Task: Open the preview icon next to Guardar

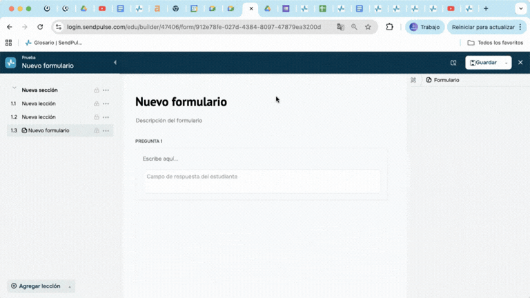Action: pyautogui.click(x=453, y=63)
